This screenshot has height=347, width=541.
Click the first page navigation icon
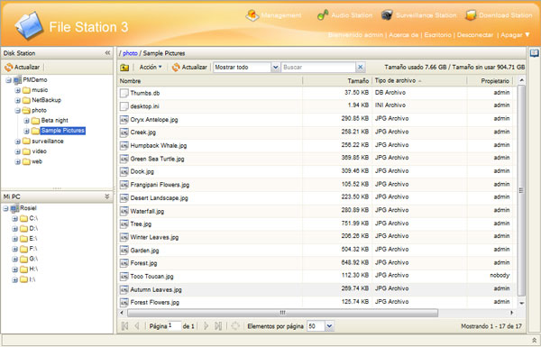click(125, 326)
